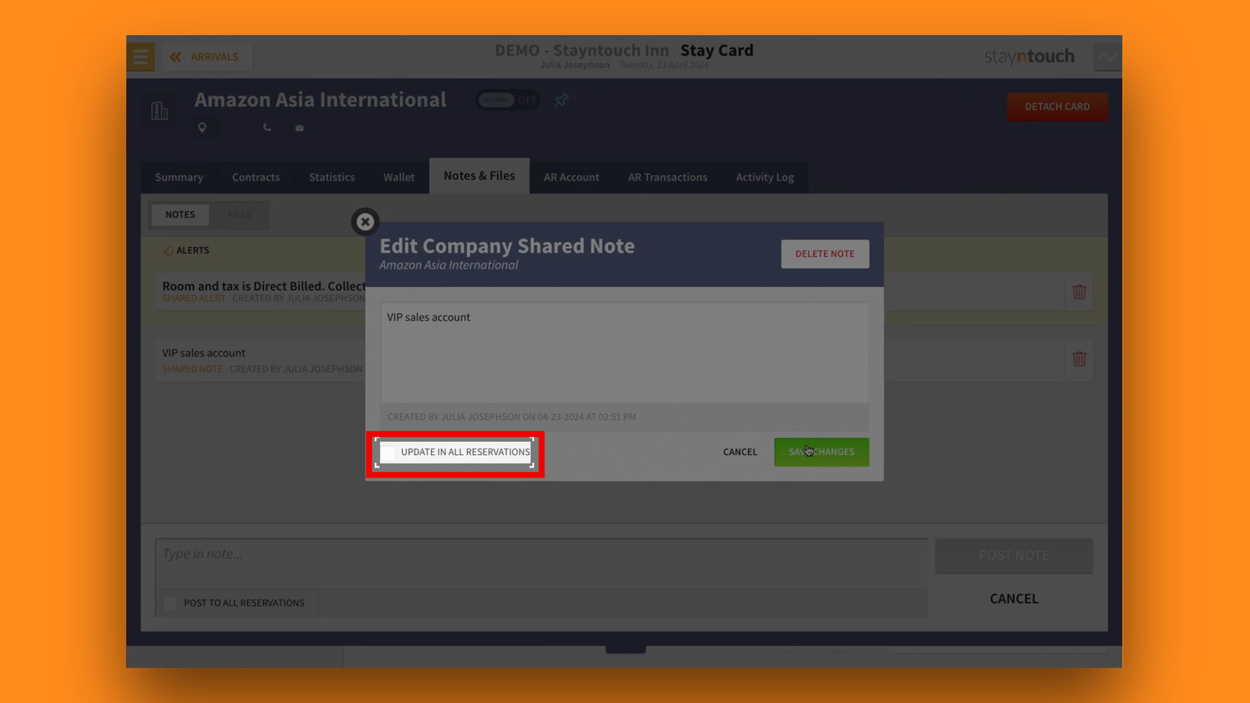Switch to the AR Transactions tab
The height and width of the screenshot is (703, 1250).
coord(667,177)
